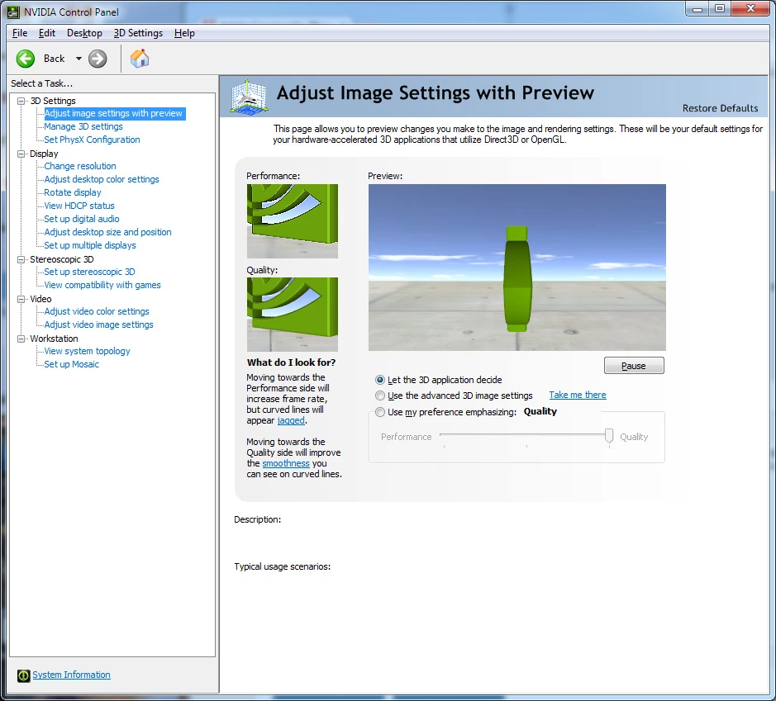Collapse the Video tree node
The image size is (776, 701).
point(21,299)
